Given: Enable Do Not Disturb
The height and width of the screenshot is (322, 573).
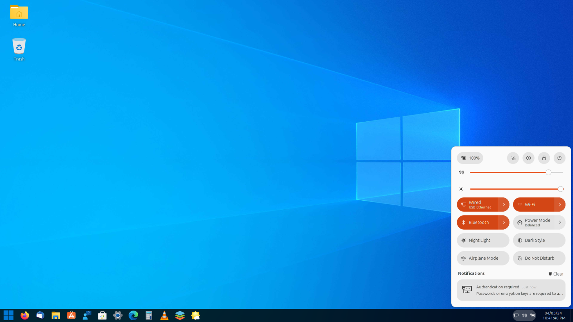Looking at the screenshot, I should tap(539, 258).
